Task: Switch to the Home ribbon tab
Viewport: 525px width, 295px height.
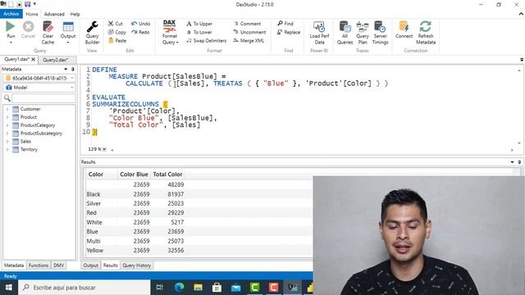Action: [32, 14]
